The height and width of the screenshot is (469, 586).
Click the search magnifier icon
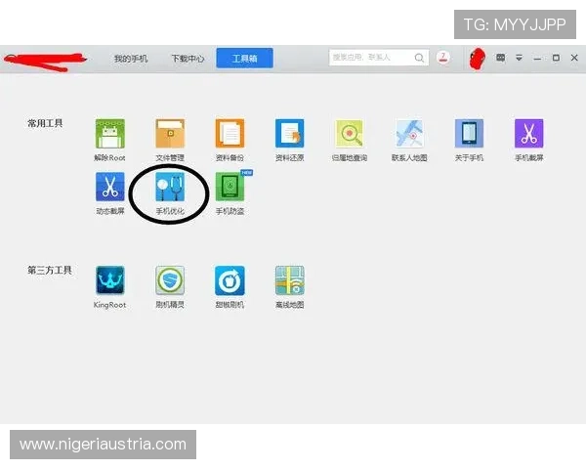[419, 58]
